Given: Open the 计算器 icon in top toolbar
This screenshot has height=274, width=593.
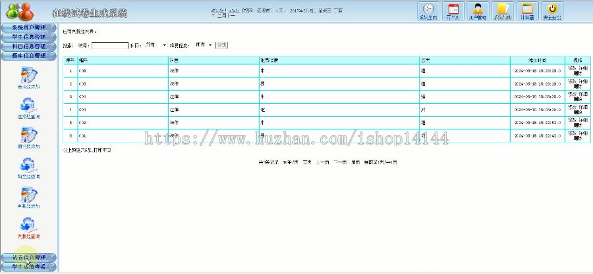Looking at the screenshot, I should point(527,11).
